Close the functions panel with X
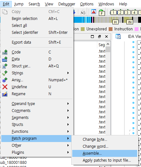The image size is (141, 167). [106, 37]
